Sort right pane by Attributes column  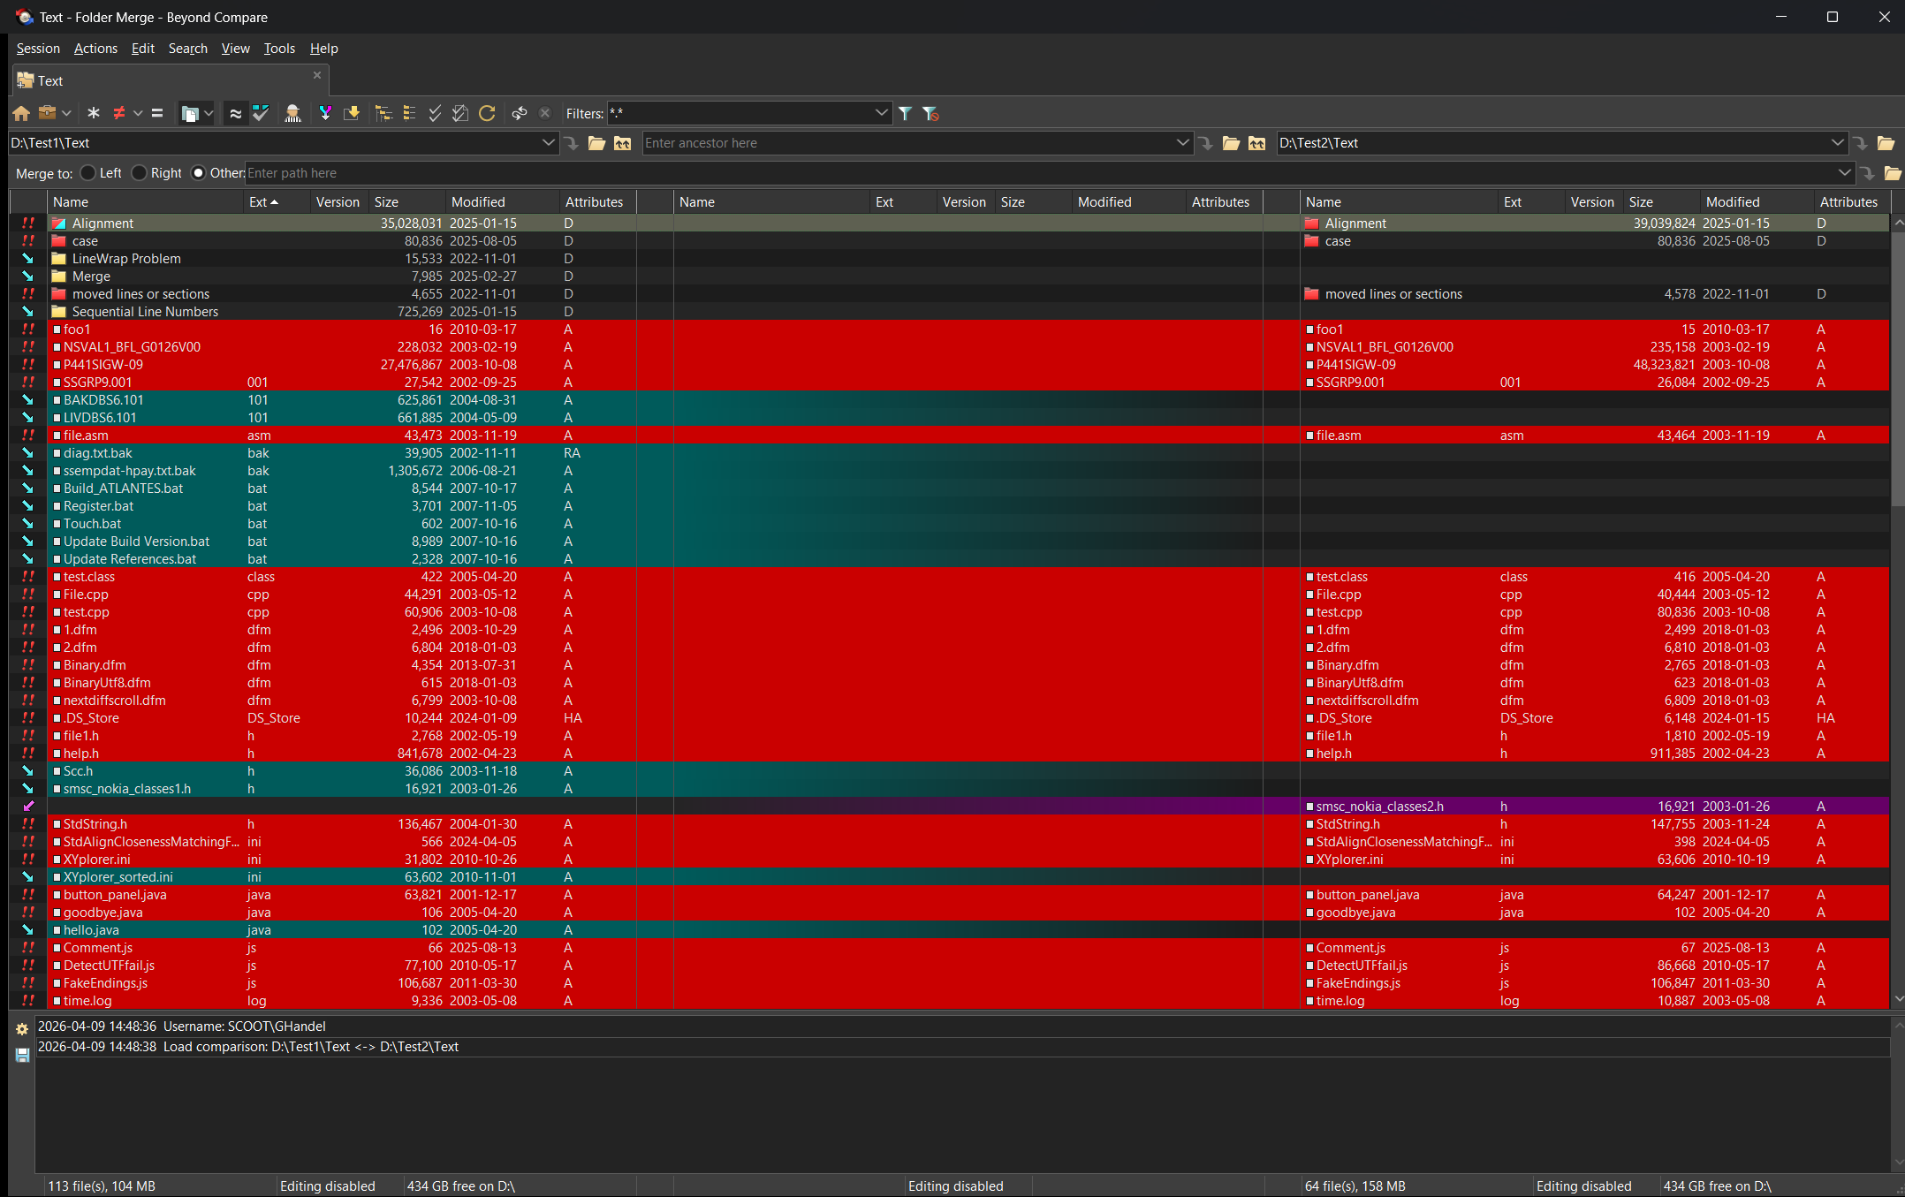1851,202
